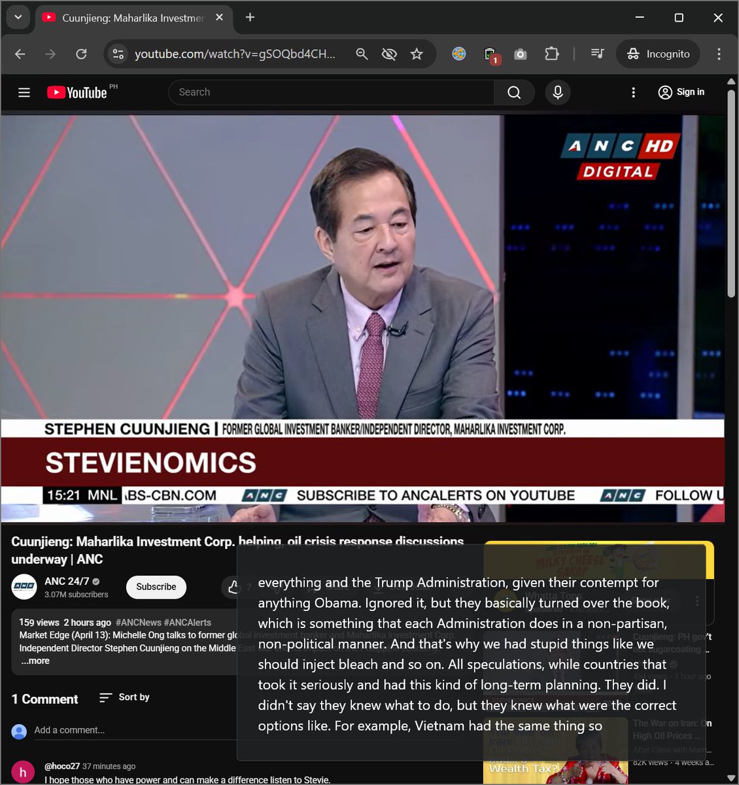Open the #ANCNews hashtag
Image resolution: width=739 pixels, height=785 pixels.
(138, 622)
